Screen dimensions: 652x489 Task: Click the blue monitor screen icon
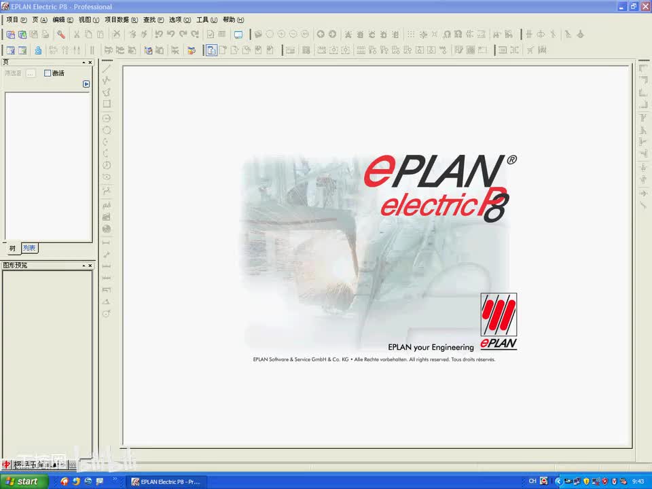(238, 35)
